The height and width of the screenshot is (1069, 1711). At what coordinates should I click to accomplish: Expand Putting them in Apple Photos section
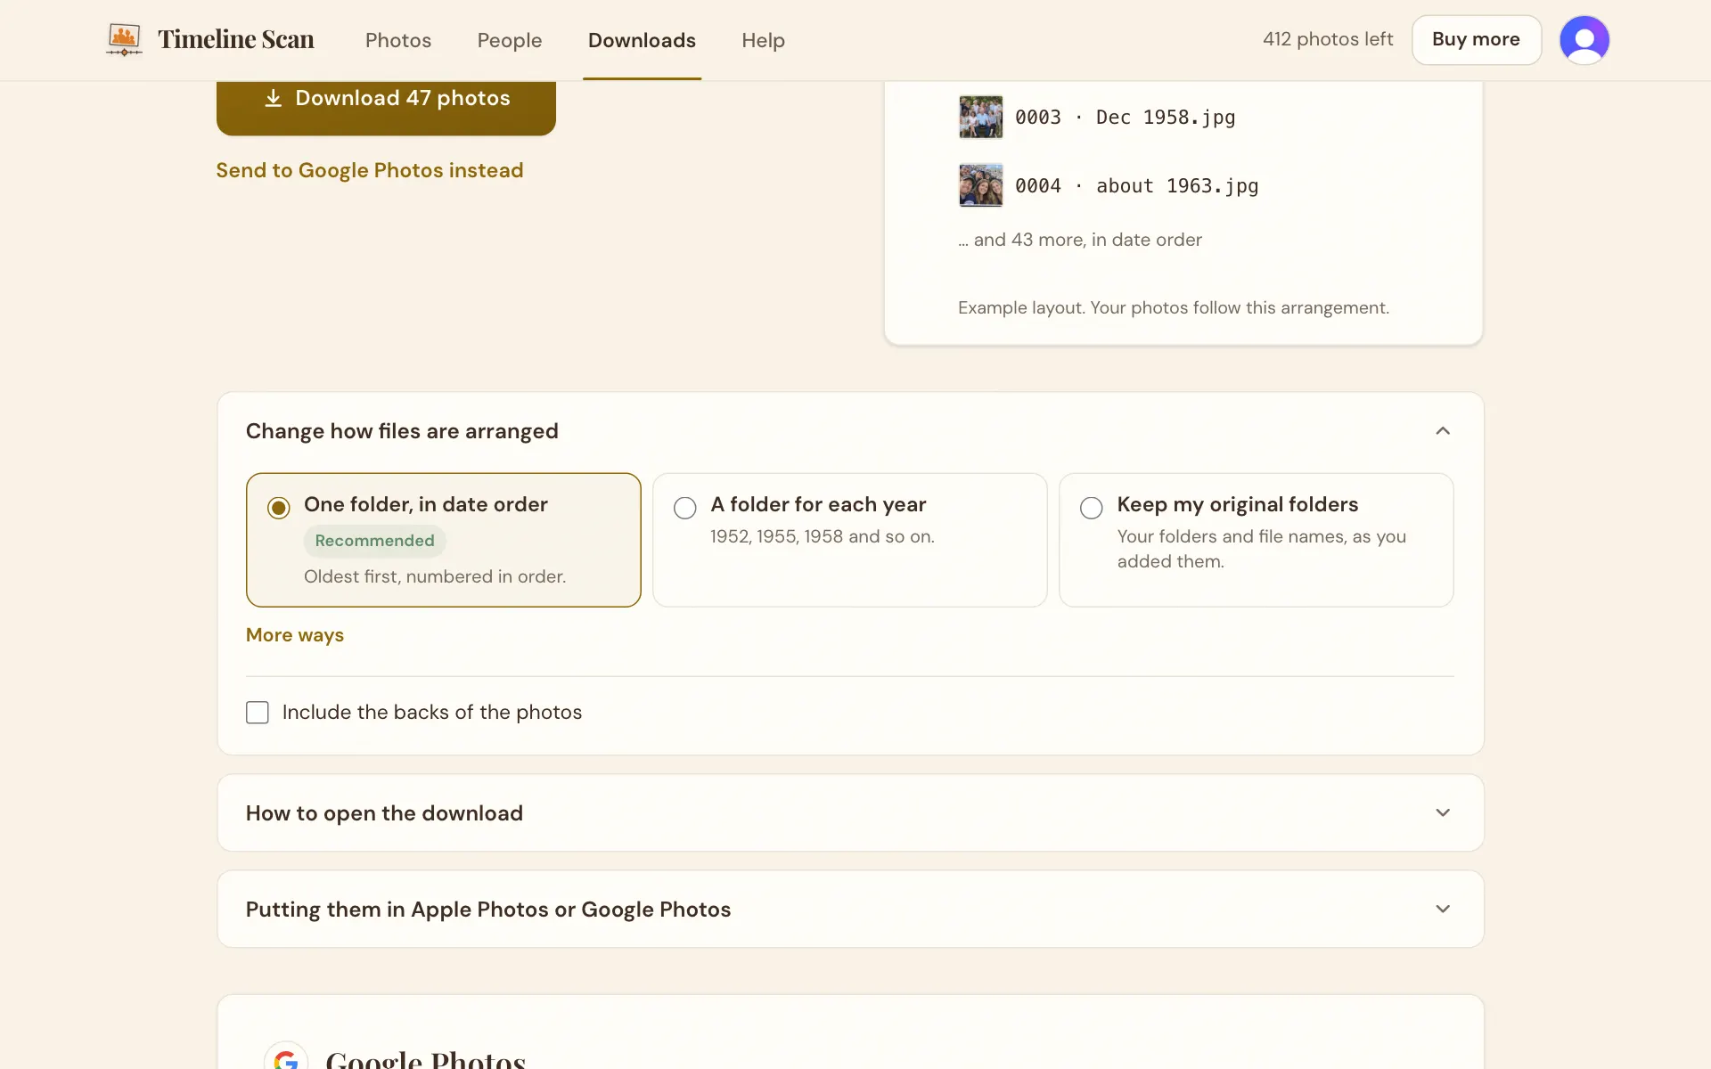[850, 909]
